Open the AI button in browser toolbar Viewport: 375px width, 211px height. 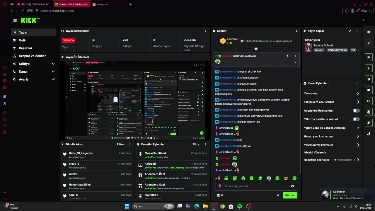click(x=364, y=11)
